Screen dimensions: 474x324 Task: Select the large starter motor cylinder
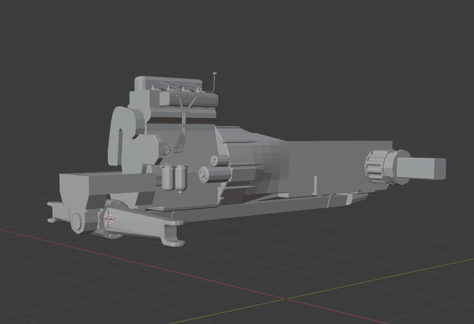[214, 175]
